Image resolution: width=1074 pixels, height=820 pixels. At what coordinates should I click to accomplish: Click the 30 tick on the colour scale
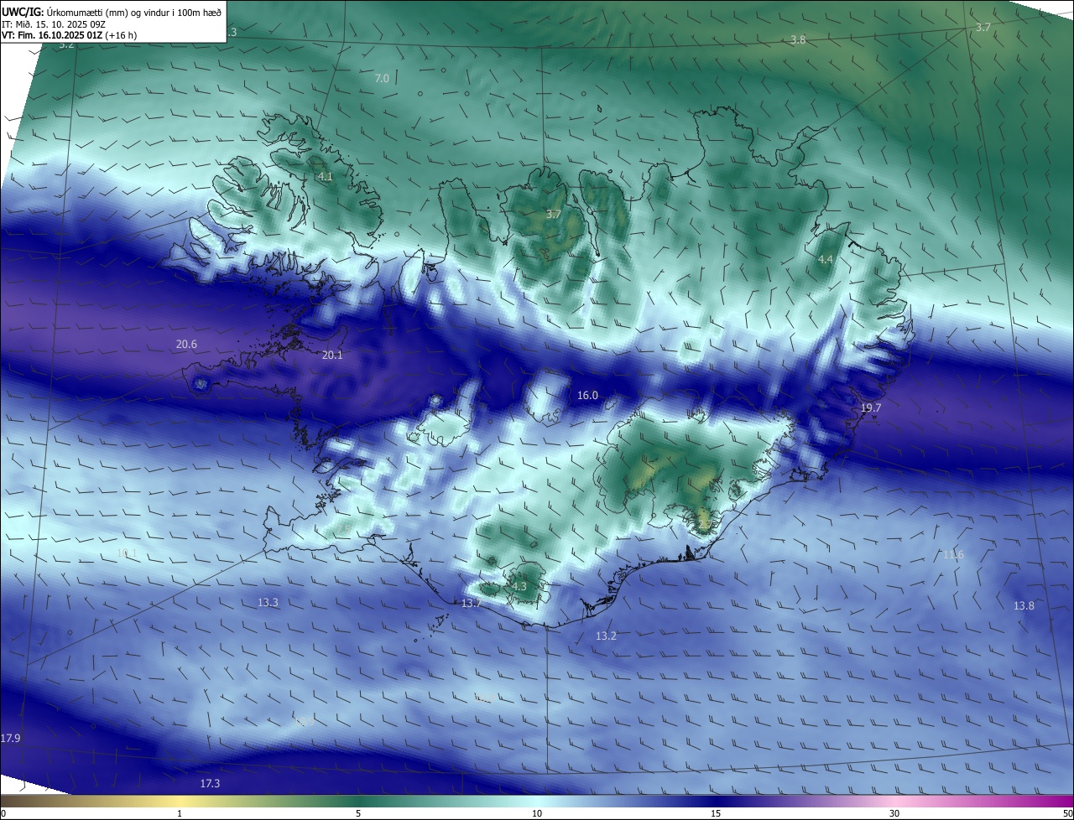[x=894, y=813]
